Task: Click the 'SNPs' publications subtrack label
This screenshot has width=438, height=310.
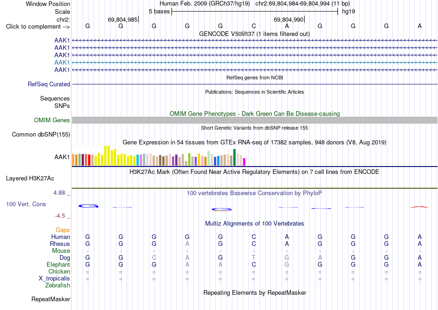Action: coord(62,106)
